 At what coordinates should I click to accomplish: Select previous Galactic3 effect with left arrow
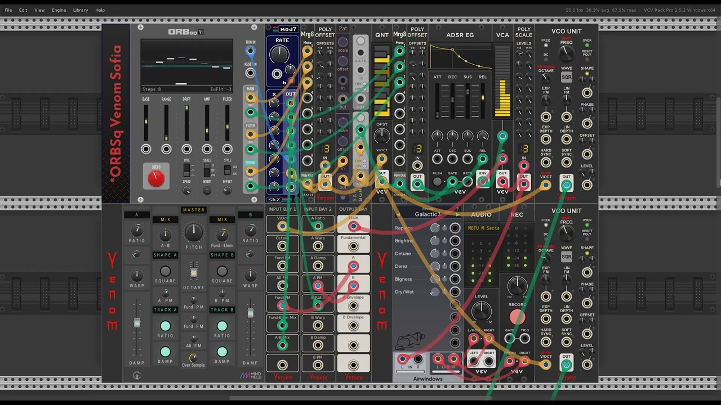(399, 214)
